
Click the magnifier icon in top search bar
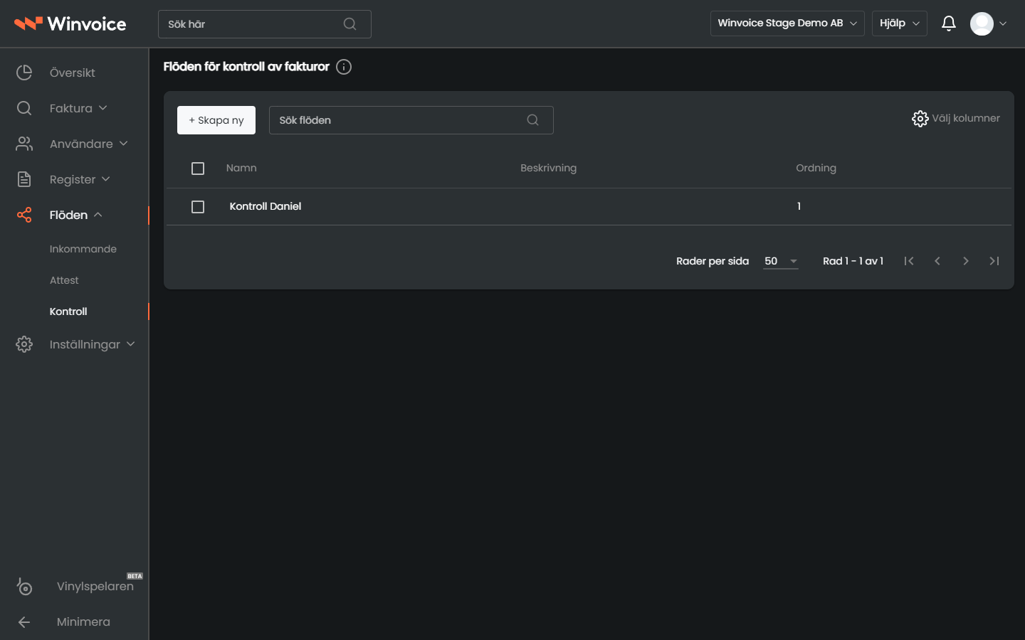[349, 24]
